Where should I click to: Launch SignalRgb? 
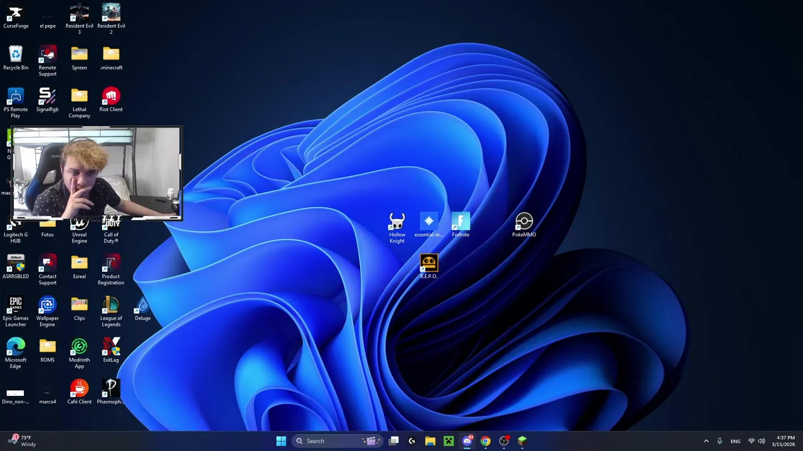47,100
